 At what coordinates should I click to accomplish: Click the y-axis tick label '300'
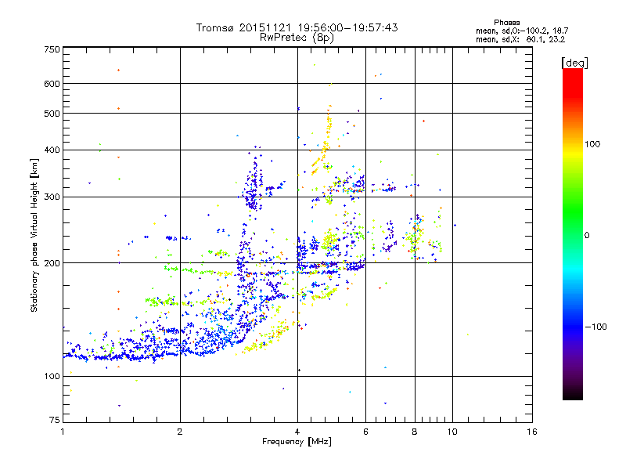click(52, 197)
